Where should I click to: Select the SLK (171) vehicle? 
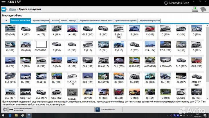(x=88, y=80)
